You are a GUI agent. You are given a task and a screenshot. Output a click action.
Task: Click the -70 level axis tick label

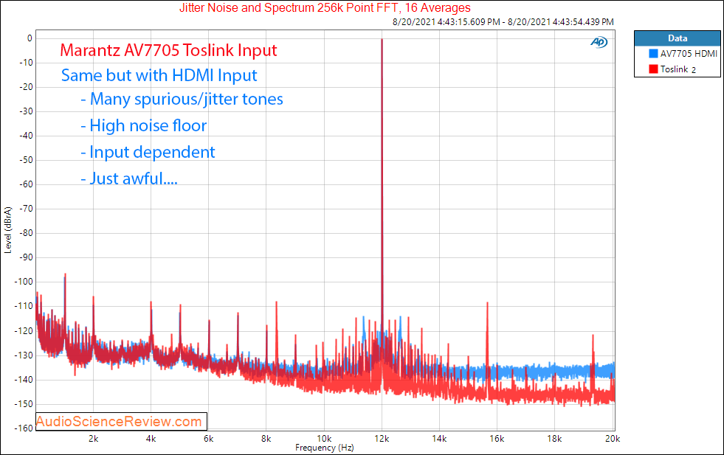click(26, 209)
